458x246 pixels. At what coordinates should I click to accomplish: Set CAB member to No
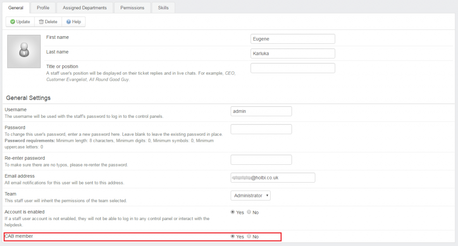tap(249, 236)
